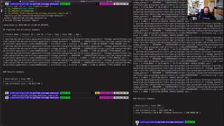Click the 10.0032 size value in the left pane
The width and height of the screenshot is (224, 126).
(84, 51)
